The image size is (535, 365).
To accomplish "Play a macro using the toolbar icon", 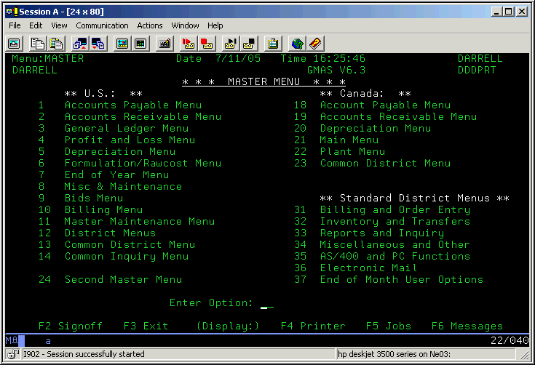I will point(231,43).
